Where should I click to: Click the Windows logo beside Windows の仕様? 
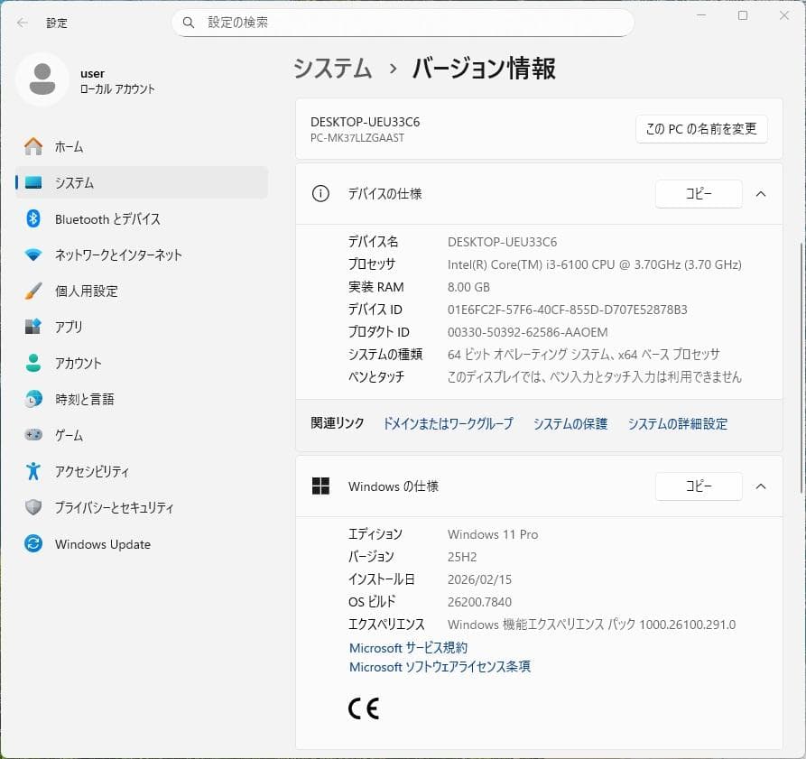320,486
